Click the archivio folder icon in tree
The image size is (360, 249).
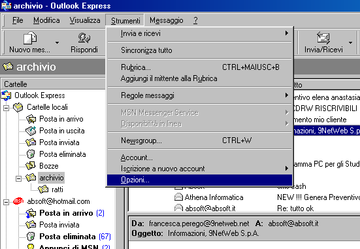pos(31,178)
